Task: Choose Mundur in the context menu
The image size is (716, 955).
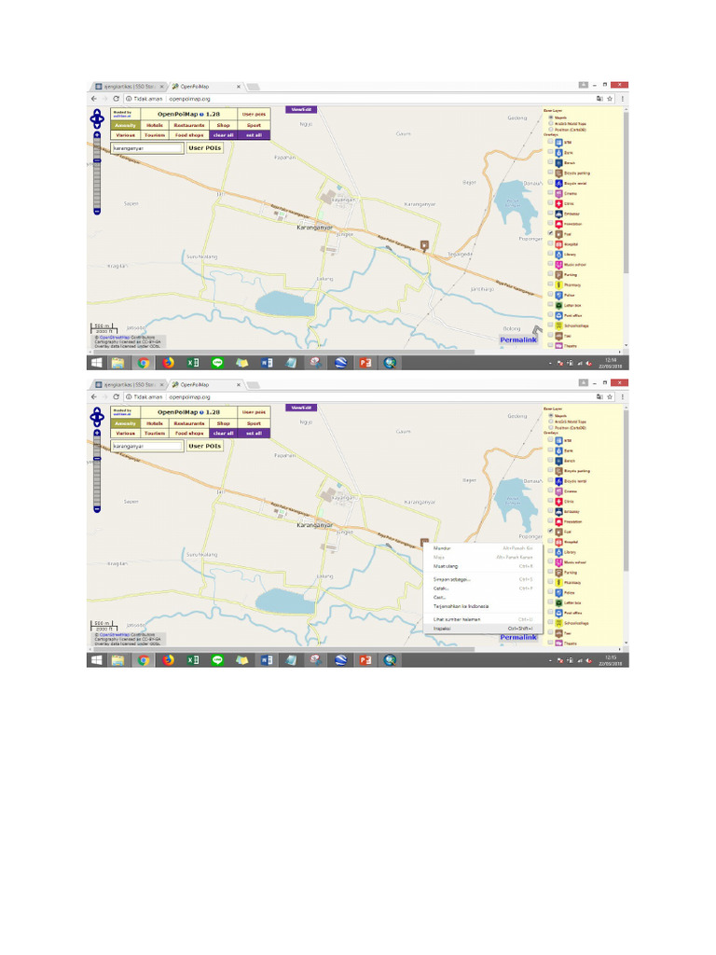Action: [483, 548]
